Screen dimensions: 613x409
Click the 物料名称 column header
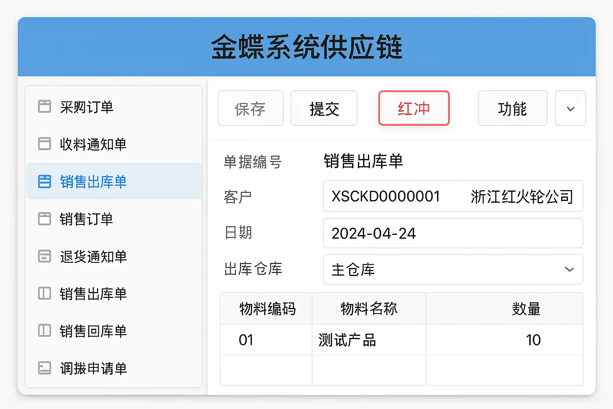[x=369, y=308]
